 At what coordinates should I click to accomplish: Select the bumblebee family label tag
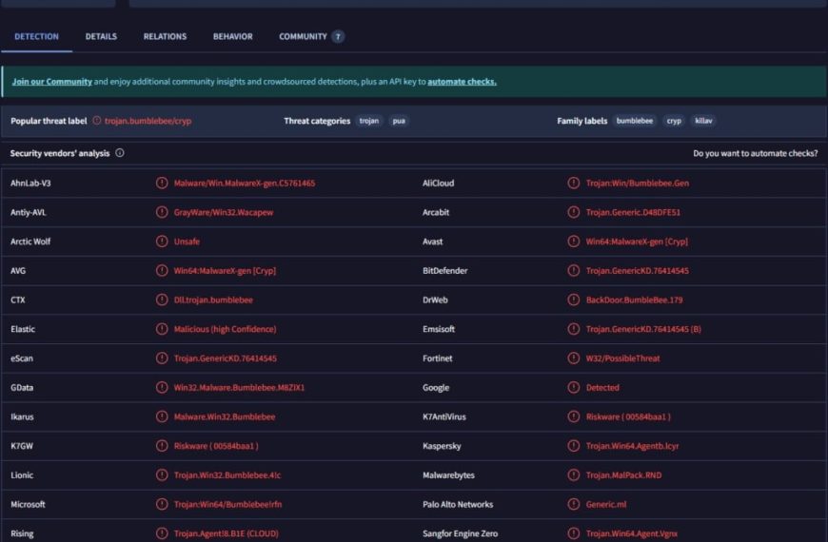click(634, 121)
